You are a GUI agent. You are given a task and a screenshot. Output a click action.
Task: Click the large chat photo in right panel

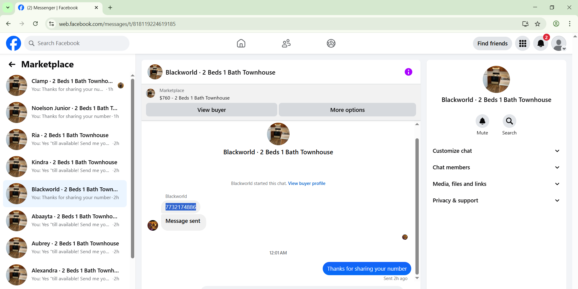(x=496, y=79)
